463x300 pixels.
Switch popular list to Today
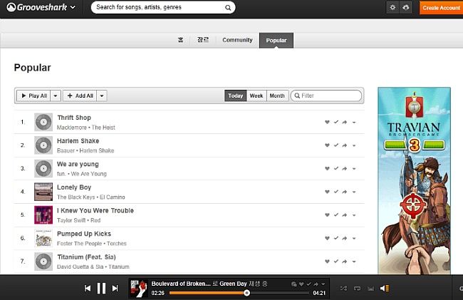coord(235,95)
